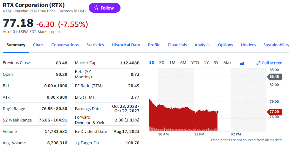The height and width of the screenshot is (157, 289).
Task: Click the star Follow button
Action: point(104,8)
